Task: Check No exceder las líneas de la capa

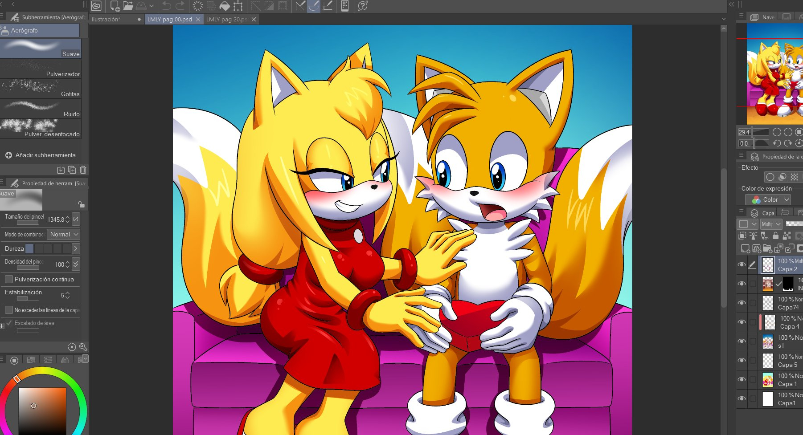Action: 9,310
